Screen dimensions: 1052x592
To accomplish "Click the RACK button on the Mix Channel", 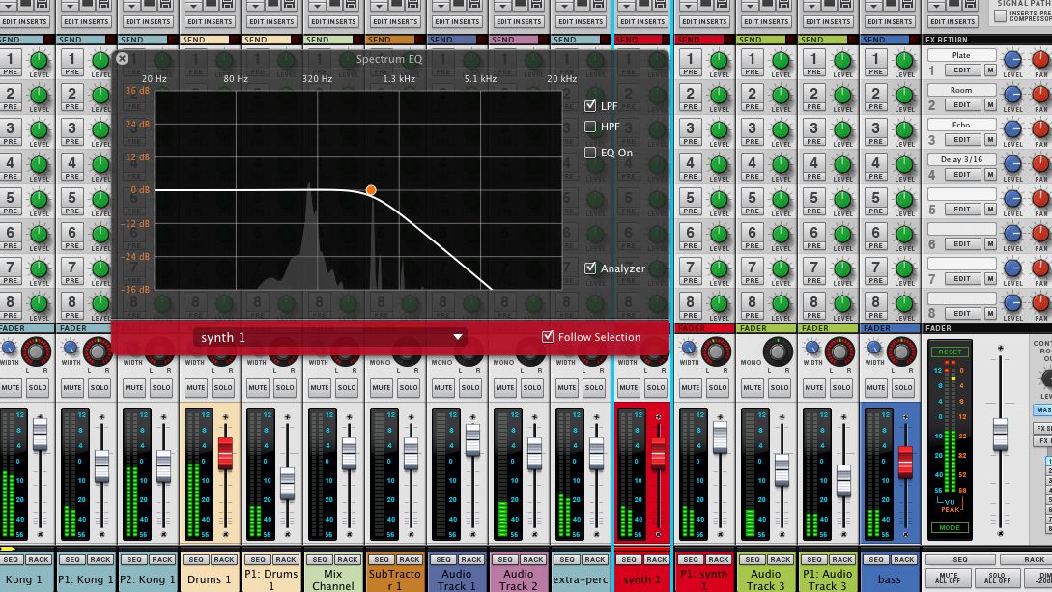I will pos(348,559).
